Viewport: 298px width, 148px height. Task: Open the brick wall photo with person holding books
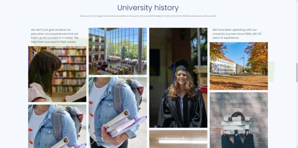239,120
